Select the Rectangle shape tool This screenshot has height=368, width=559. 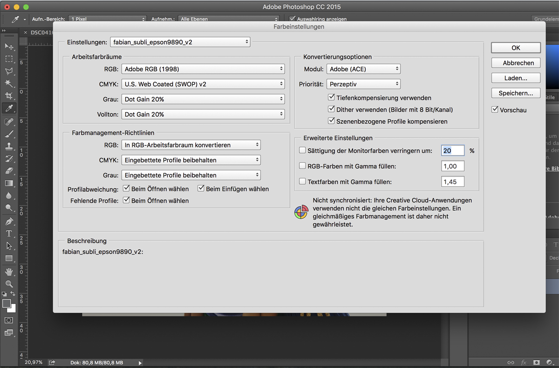click(9, 258)
